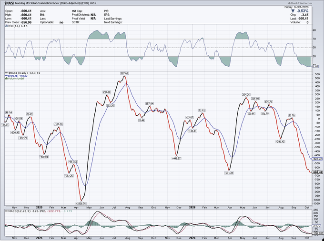324x241 pixels.
Task: Click the date Friday 9-Oct-2026
Action: 296,7
